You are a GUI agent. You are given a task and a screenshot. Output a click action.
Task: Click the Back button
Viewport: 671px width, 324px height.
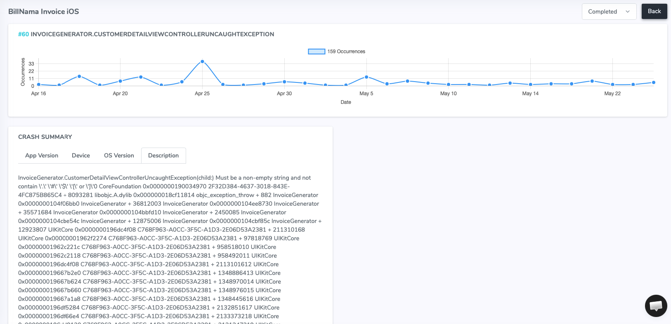click(x=654, y=11)
